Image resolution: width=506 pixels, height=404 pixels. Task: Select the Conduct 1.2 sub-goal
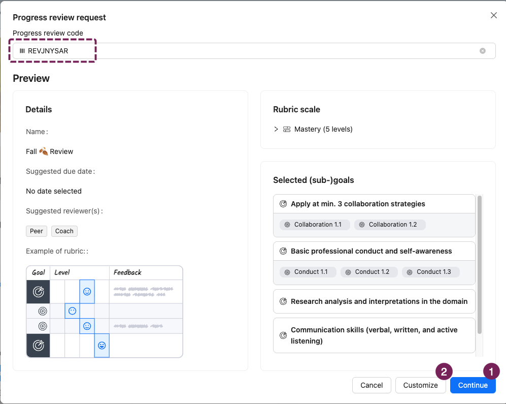coord(369,272)
